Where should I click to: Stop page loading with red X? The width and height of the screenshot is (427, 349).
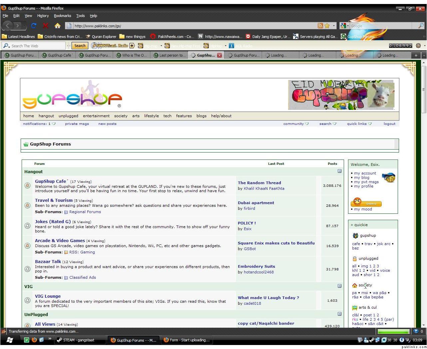point(46,26)
